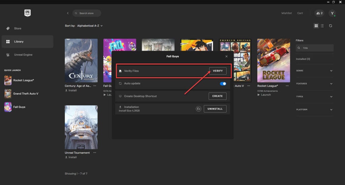Click the Installation download icon

click(120, 107)
